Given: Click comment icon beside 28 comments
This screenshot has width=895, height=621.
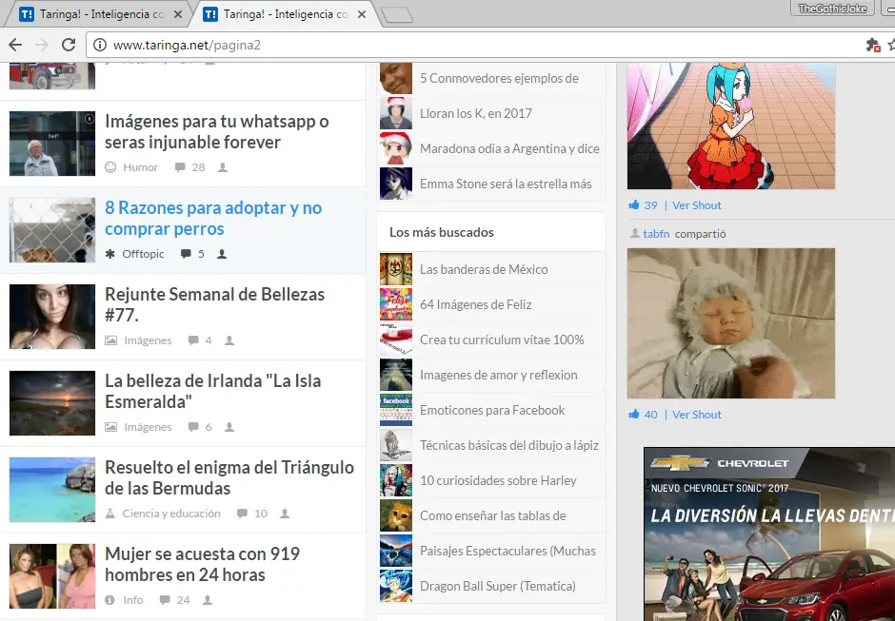Looking at the screenshot, I should [180, 167].
